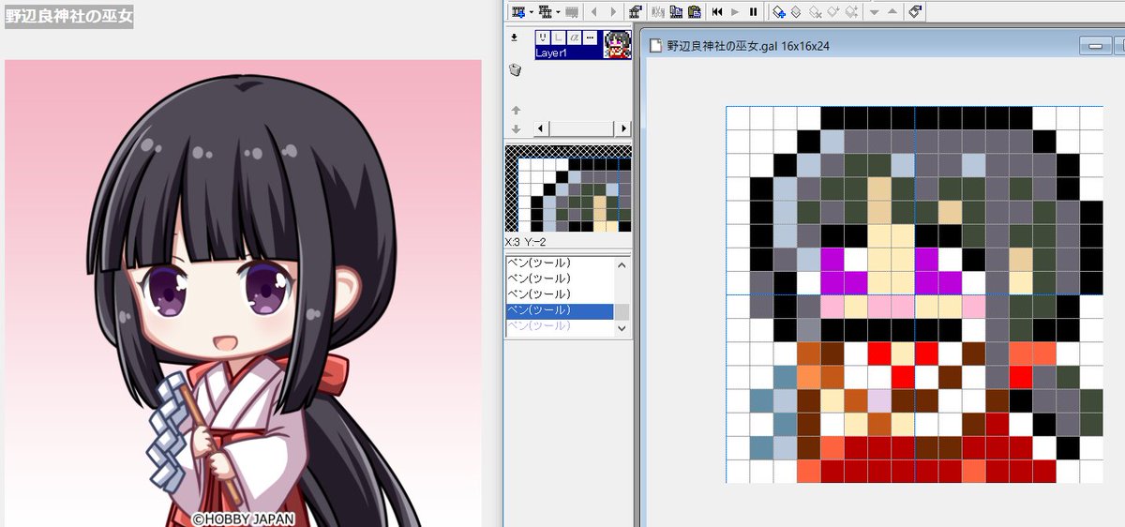Click layer scrollbar left arrow

[540, 128]
